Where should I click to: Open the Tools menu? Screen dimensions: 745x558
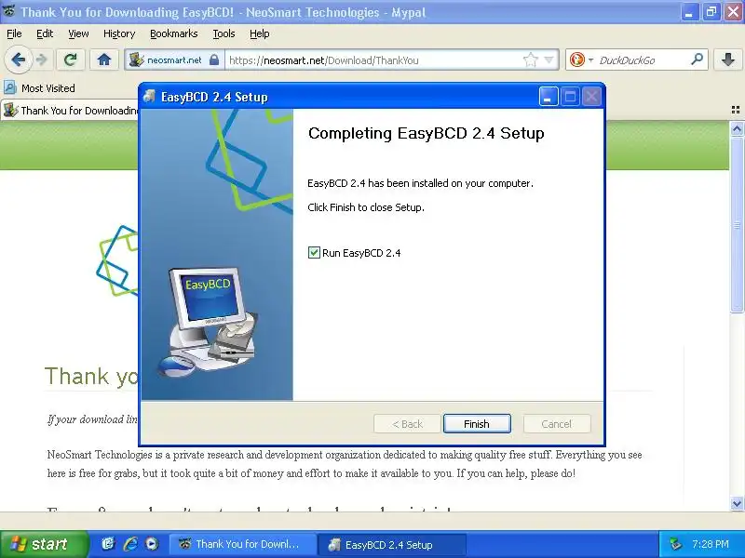(x=223, y=33)
